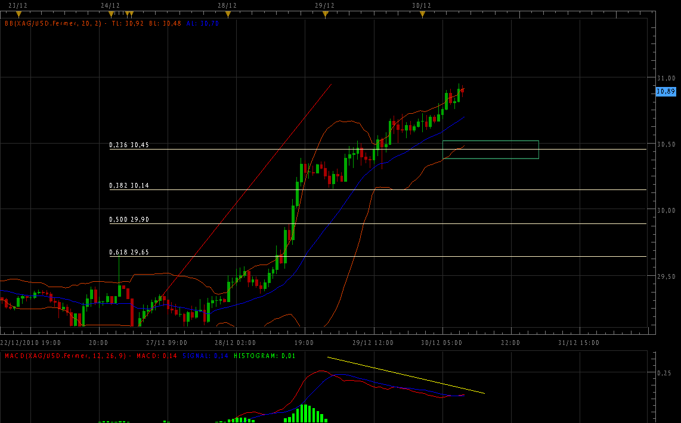Click the blue SIGNAL value in MACD header
Viewport: 681px width, 423px height.
coord(213,356)
